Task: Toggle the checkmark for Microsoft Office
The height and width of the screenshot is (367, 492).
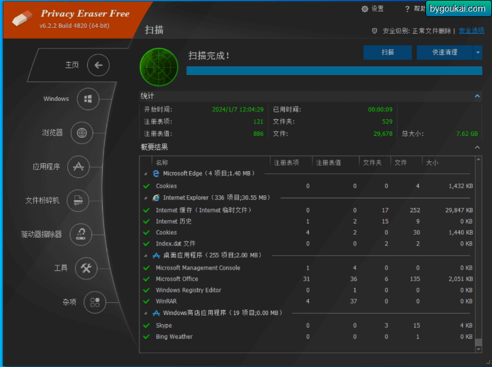Action: click(x=146, y=279)
